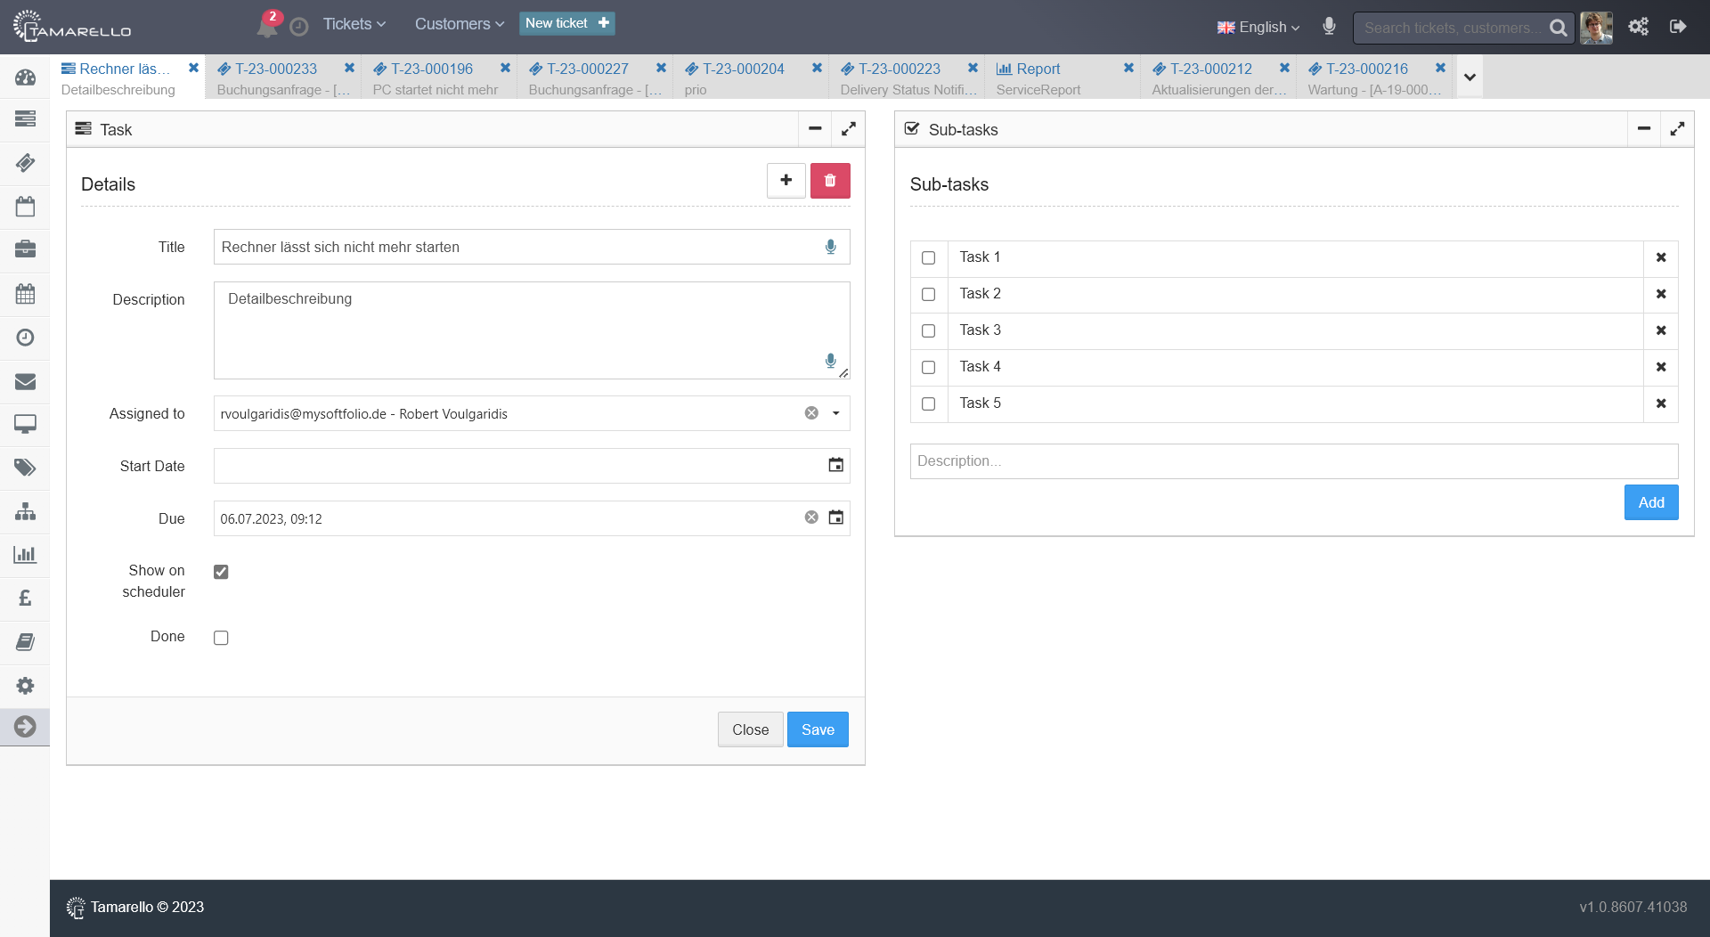Open the Customers dropdown menu
This screenshot has width=1710, height=937.
pos(460,24)
